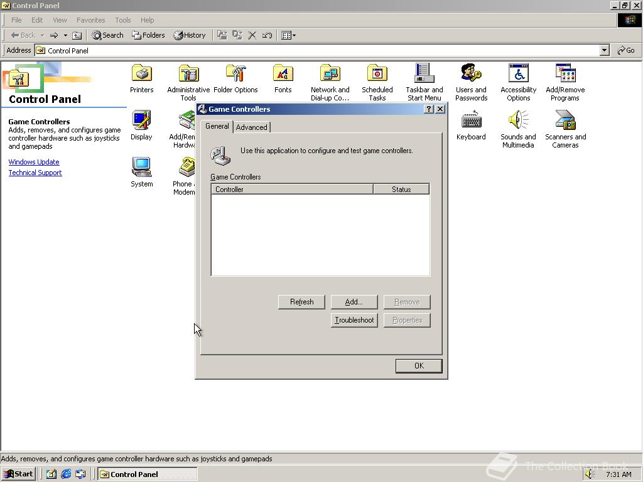Open the Tools menu
The height and width of the screenshot is (482, 643).
[x=122, y=19]
